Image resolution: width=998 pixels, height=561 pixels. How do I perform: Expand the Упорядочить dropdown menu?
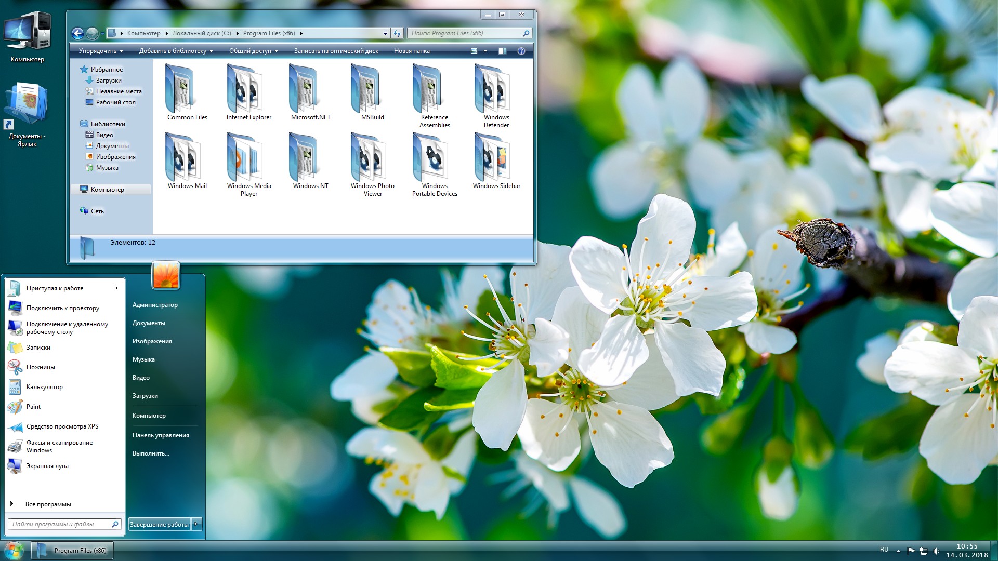[101, 51]
